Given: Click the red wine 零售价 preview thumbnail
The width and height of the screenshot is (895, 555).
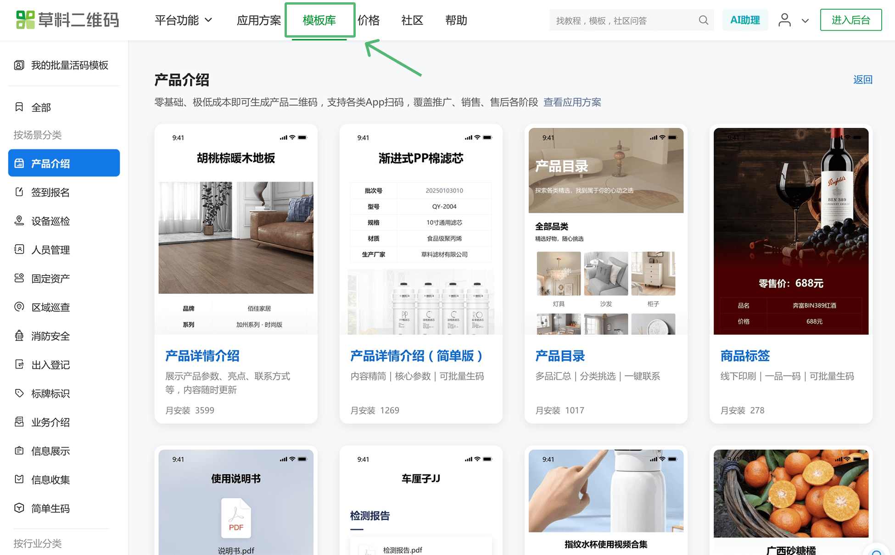Looking at the screenshot, I should point(791,231).
